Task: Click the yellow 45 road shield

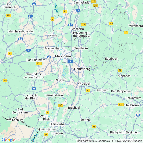Action: point(111,23)
